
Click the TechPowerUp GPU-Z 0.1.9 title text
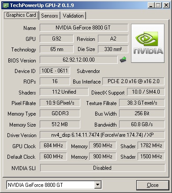coord(42,5)
